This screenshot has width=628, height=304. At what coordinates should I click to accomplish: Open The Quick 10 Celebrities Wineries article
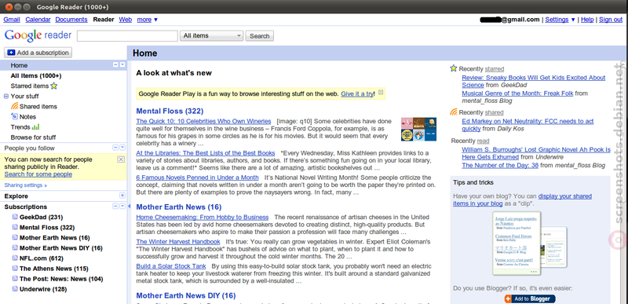pos(203,121)
